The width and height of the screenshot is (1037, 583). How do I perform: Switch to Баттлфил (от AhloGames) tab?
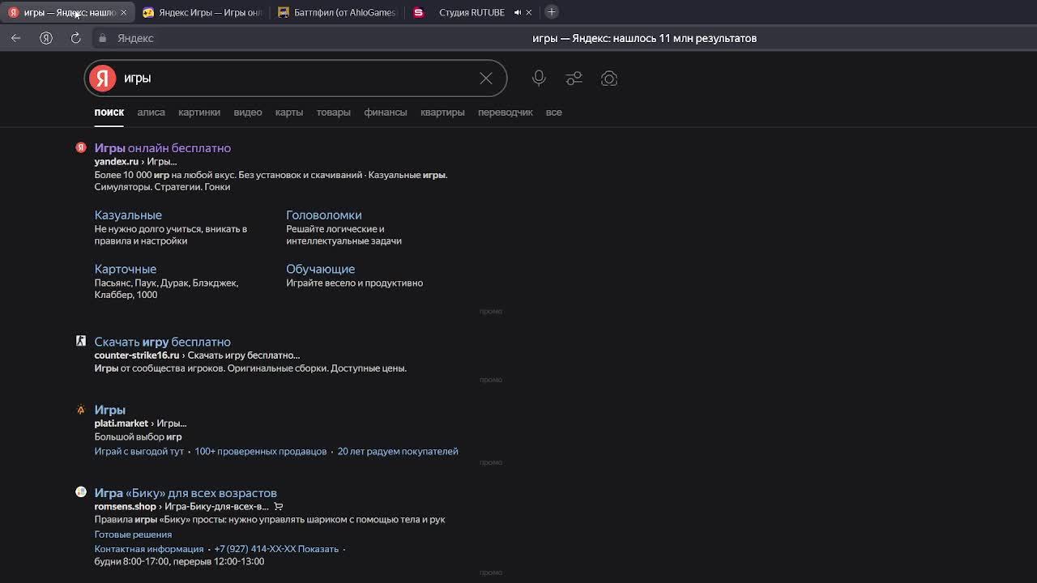tap(338, 12)
